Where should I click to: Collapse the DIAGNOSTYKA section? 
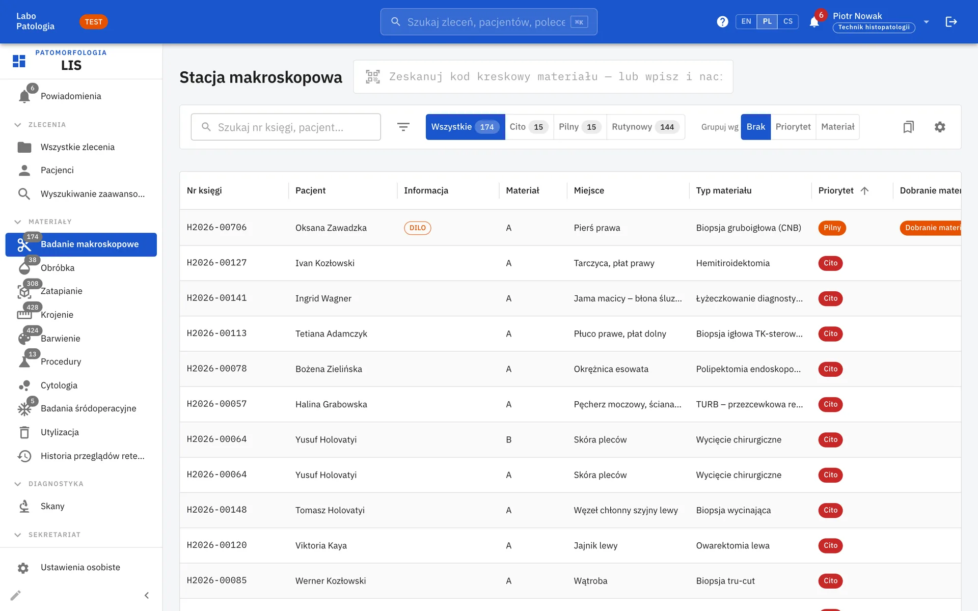tap(18, 484)
